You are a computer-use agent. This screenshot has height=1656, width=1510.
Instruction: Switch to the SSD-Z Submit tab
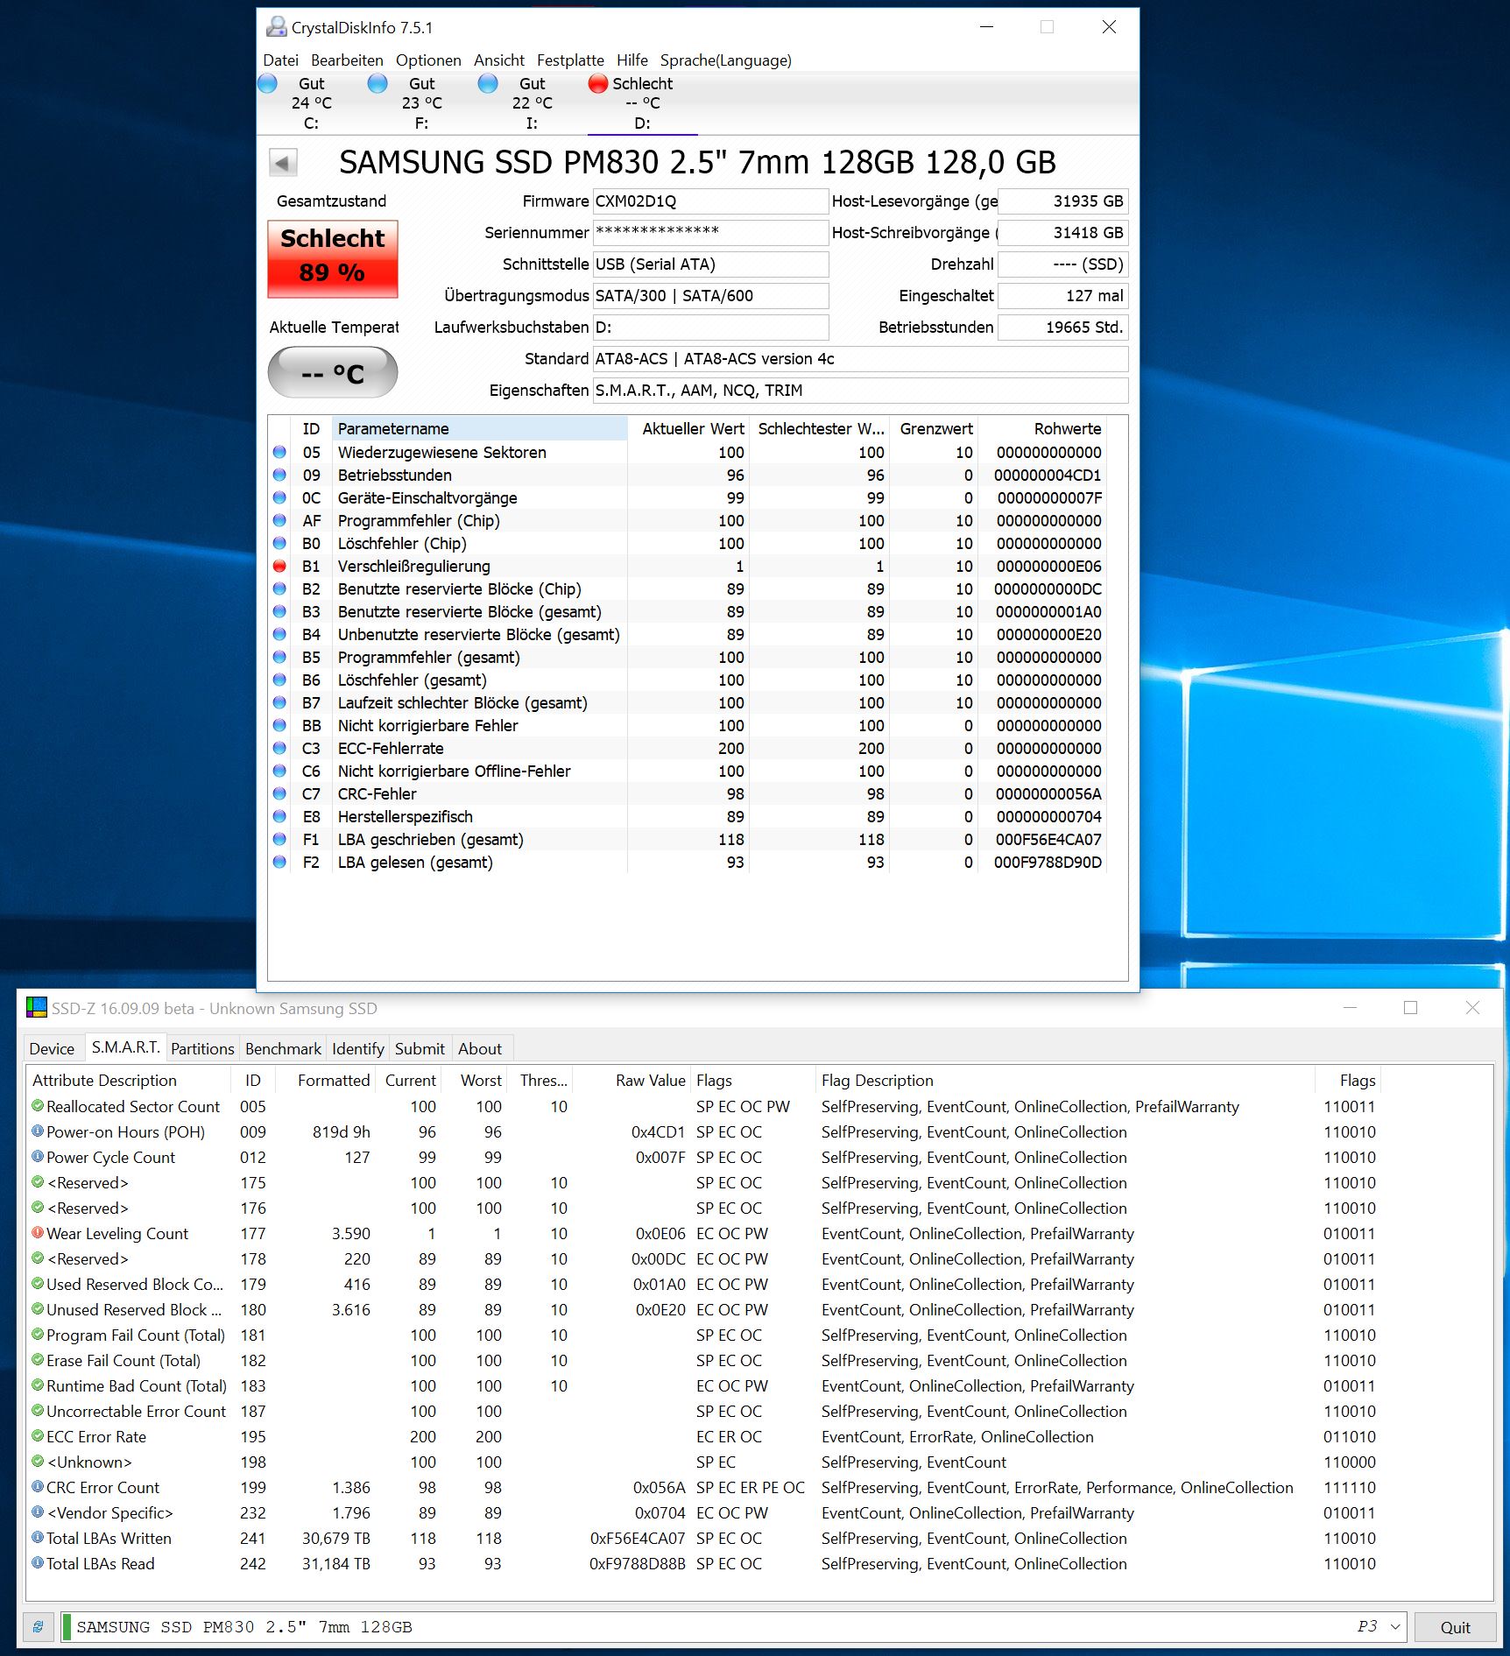click(x=420, y=1048)
